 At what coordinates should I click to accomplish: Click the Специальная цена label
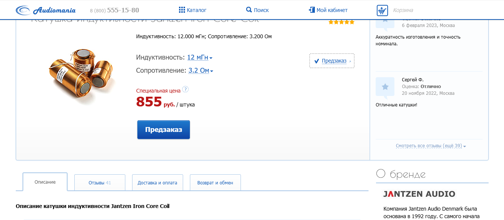coord(158,90)
